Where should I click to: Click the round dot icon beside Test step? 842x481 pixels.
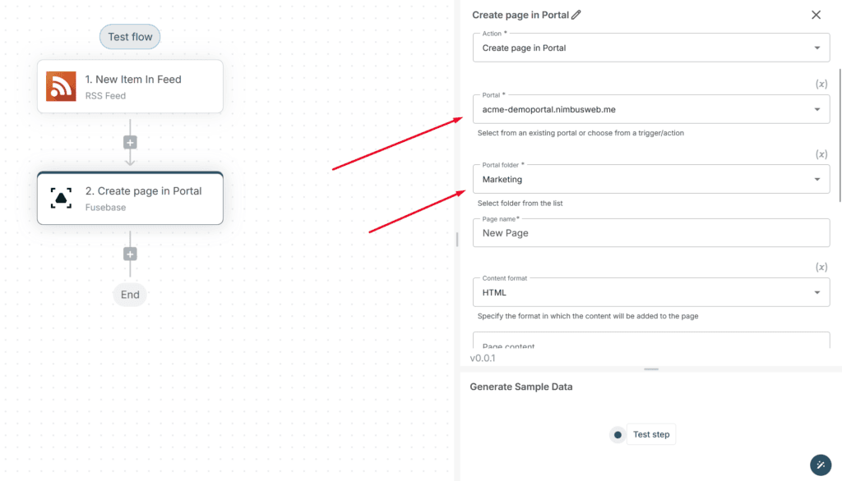tap(618, 435)
